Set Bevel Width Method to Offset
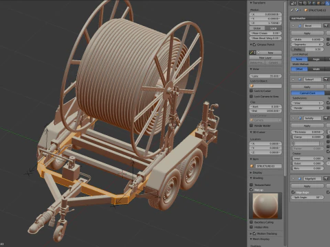 click(299, 69)
